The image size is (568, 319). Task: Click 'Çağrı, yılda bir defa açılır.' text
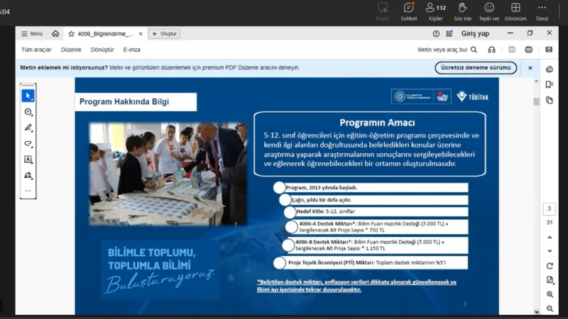click(322, 200)
